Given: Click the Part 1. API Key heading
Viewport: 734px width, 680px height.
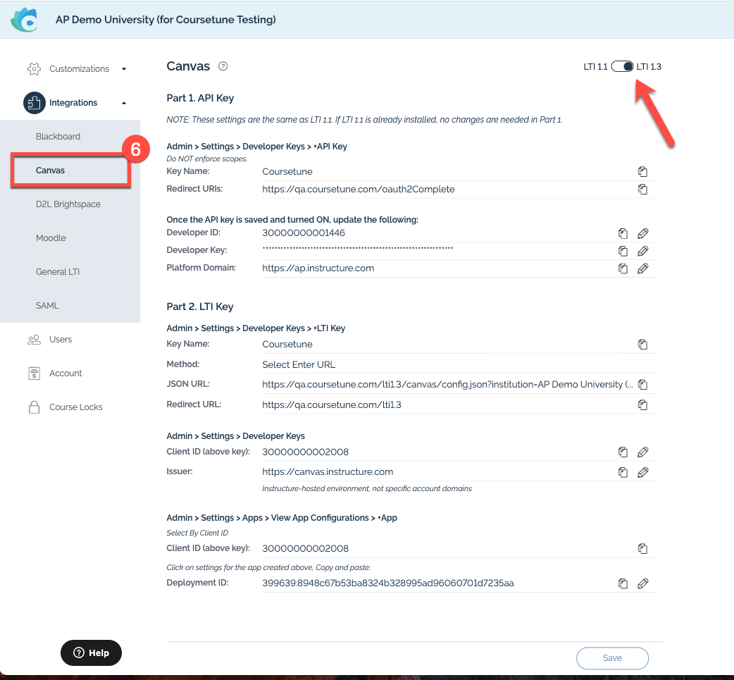Looking at the screenshot, I should pyautogui.click(x=200, y=98).
